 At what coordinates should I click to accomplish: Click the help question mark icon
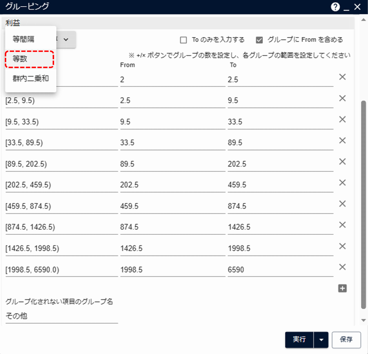coord(336,7)
